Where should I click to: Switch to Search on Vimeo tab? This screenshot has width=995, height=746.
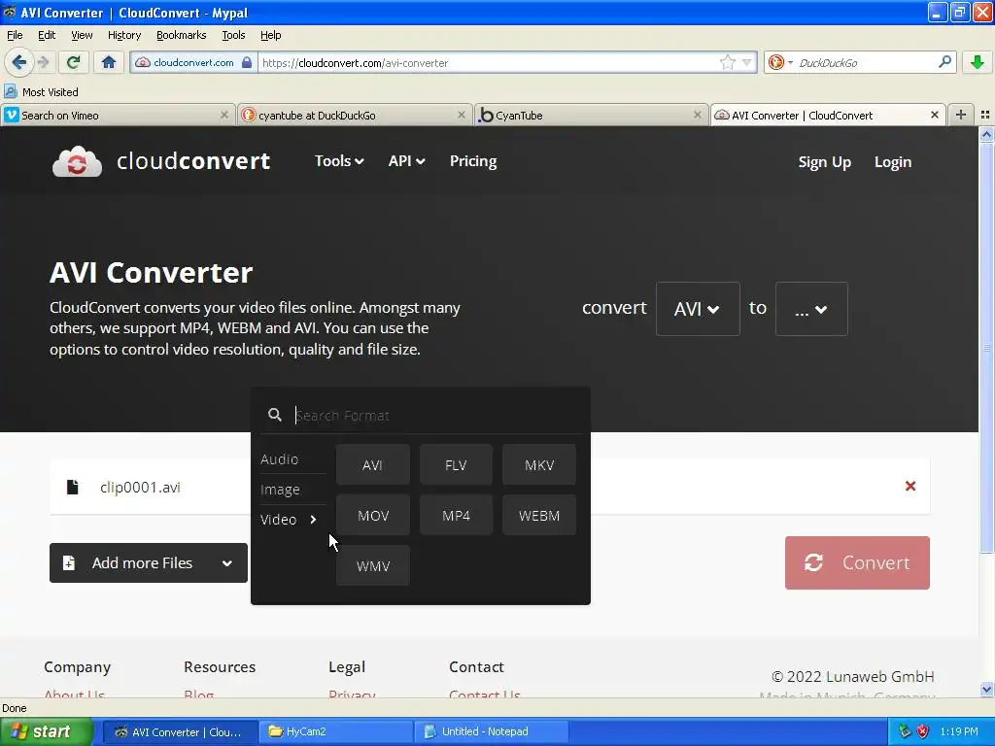tap(117, 115)
